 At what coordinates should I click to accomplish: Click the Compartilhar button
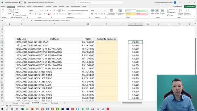190,6
